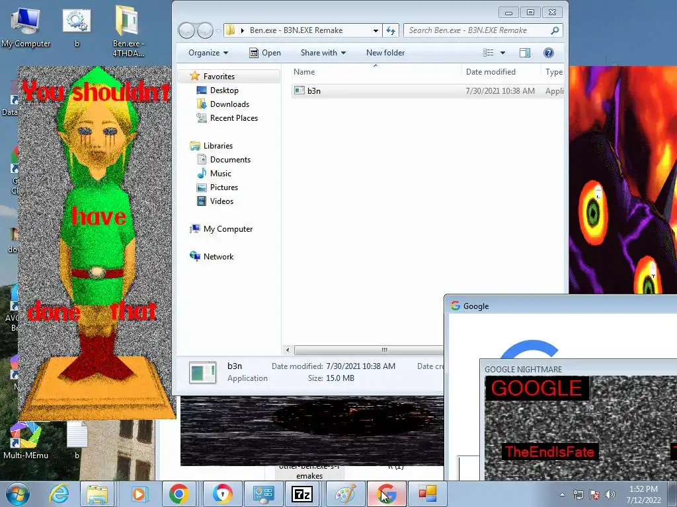Open the clock showing 1:52 PM
Image resolution: width=677 pixels, height=507 pixels.
(x=643, y=494)
